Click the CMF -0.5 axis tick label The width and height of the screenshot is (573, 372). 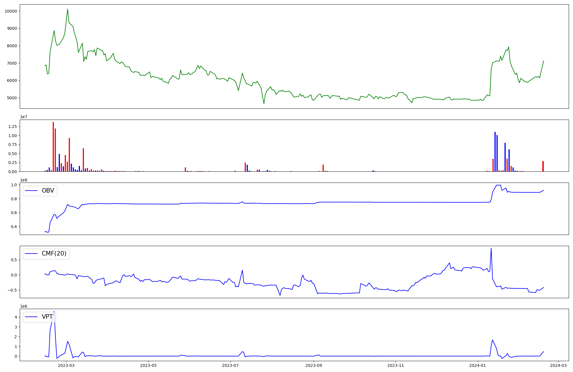coord(13,290)
